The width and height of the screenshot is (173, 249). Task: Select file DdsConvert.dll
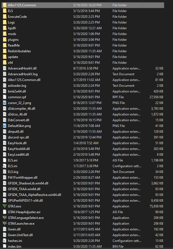(x=19, y=120)
